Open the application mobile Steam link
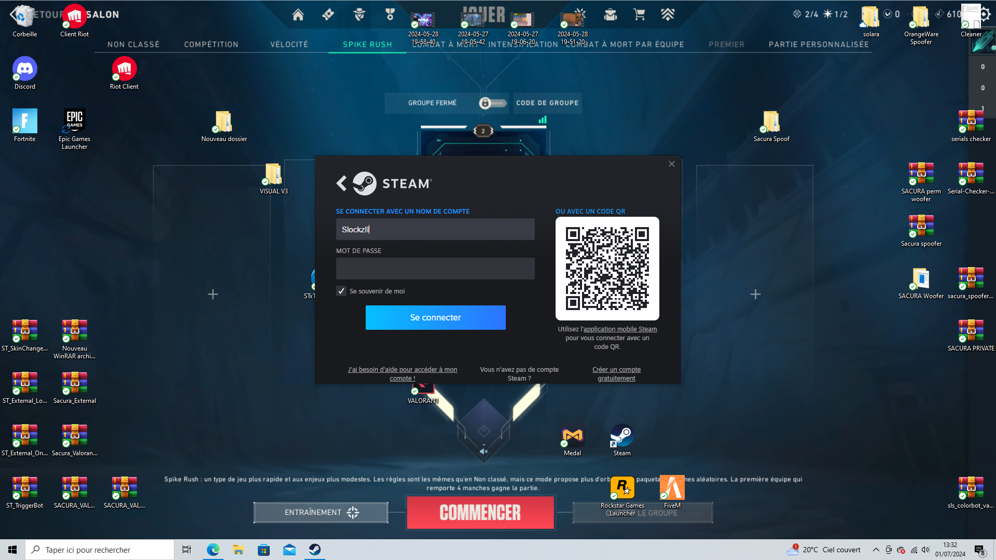Viewport: 996px width, 560px height. click(x=620, y=329)
